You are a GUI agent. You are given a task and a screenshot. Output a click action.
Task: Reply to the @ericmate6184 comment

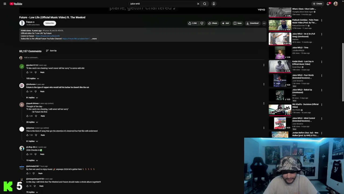click(x=40, y=174)
